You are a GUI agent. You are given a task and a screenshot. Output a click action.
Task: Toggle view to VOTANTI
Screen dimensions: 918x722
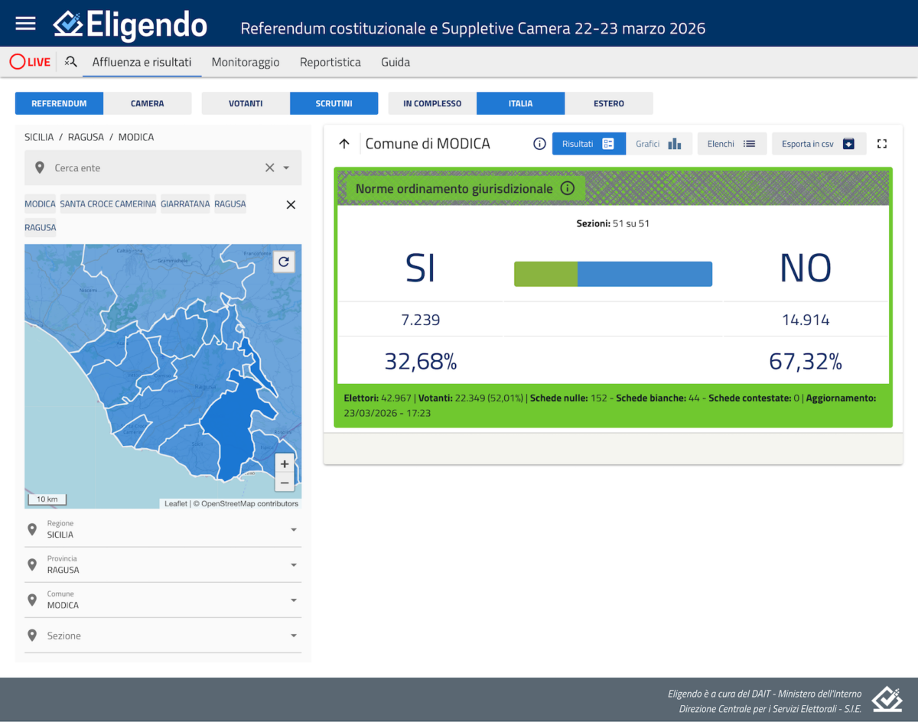point(246,103)
